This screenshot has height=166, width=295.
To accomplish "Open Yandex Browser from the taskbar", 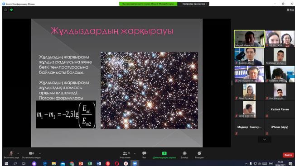I will (x=126, y=164).
